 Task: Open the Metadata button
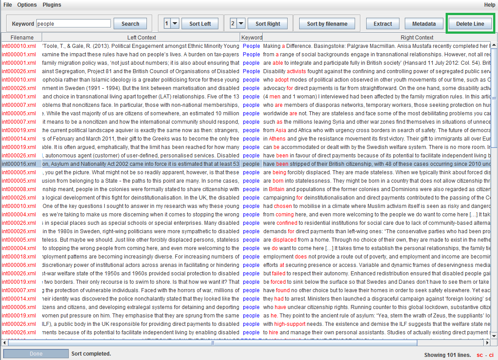pyautogui.click(x=424, y=24)
